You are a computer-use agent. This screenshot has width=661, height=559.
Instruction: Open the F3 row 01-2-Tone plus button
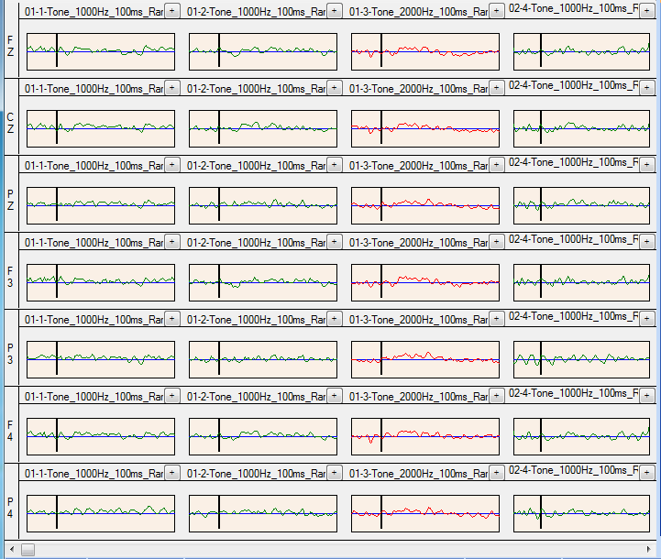(x=335, y=242)
